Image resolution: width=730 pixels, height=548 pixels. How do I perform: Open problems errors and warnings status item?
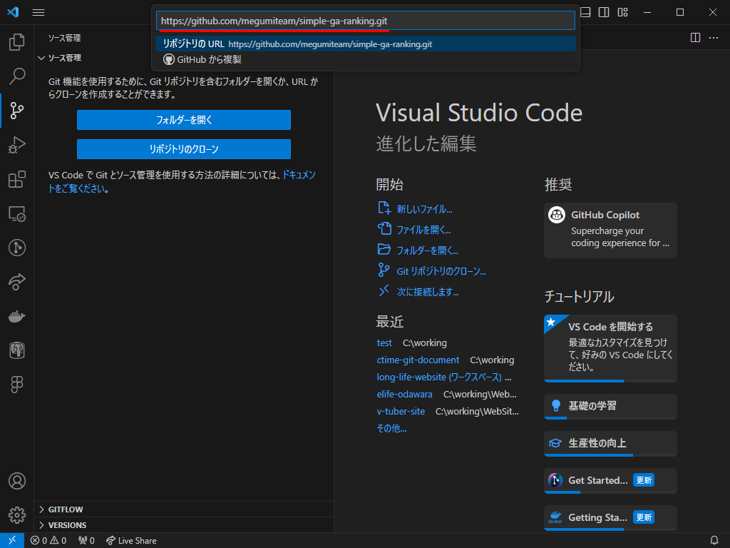[48, 541]
